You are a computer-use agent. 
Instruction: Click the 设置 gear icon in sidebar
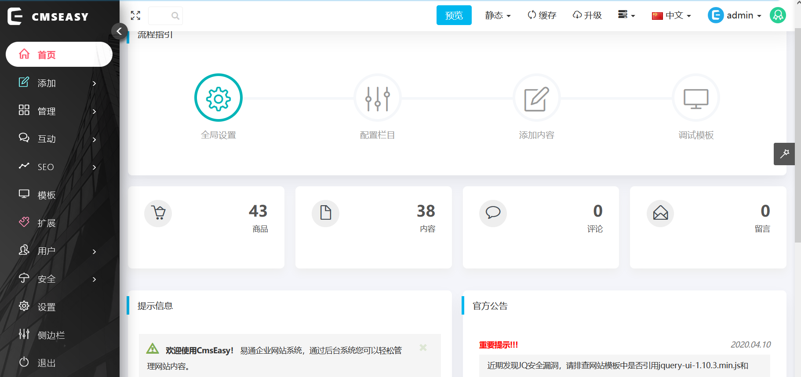(x=24, y=306)
